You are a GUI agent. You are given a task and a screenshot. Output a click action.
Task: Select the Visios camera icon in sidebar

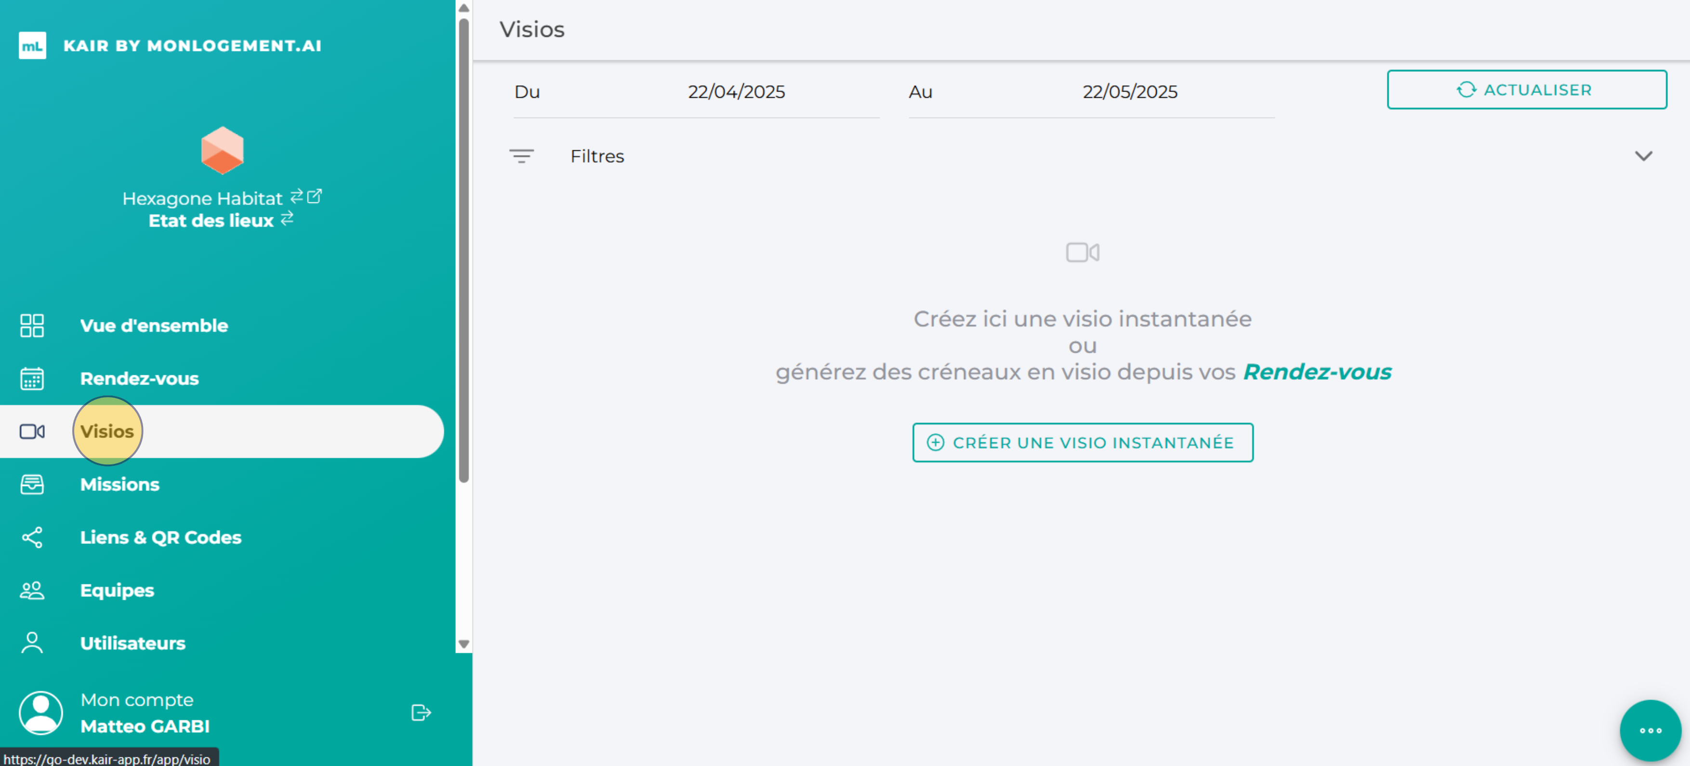31,432
